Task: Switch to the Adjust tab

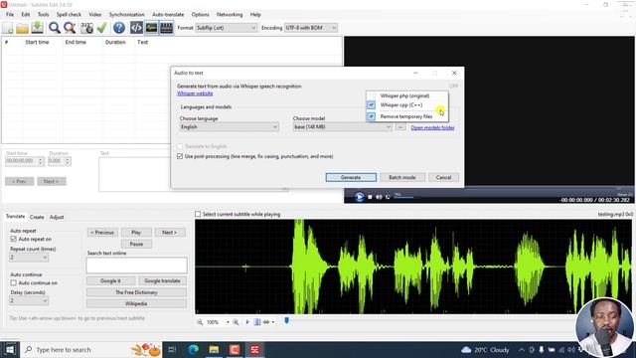Action: coord(57,217)
